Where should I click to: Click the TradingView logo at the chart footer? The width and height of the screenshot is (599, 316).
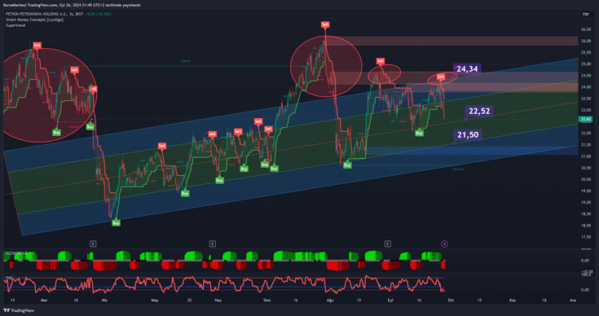point(18,310)
